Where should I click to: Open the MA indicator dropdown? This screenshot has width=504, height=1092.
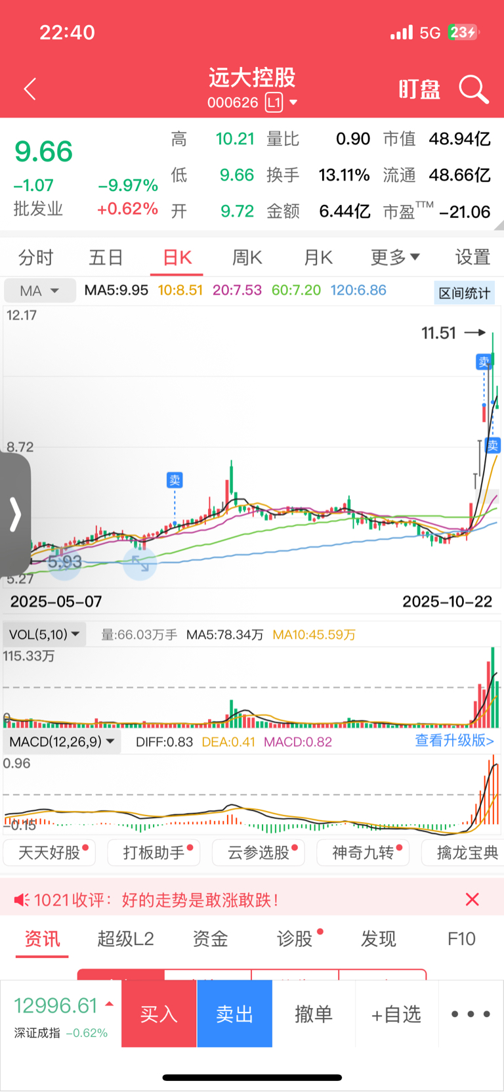[40, 291]
